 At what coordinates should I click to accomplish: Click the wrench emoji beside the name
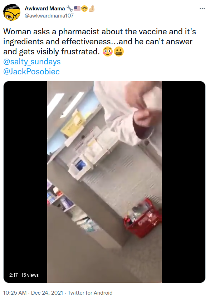(70, 9)
